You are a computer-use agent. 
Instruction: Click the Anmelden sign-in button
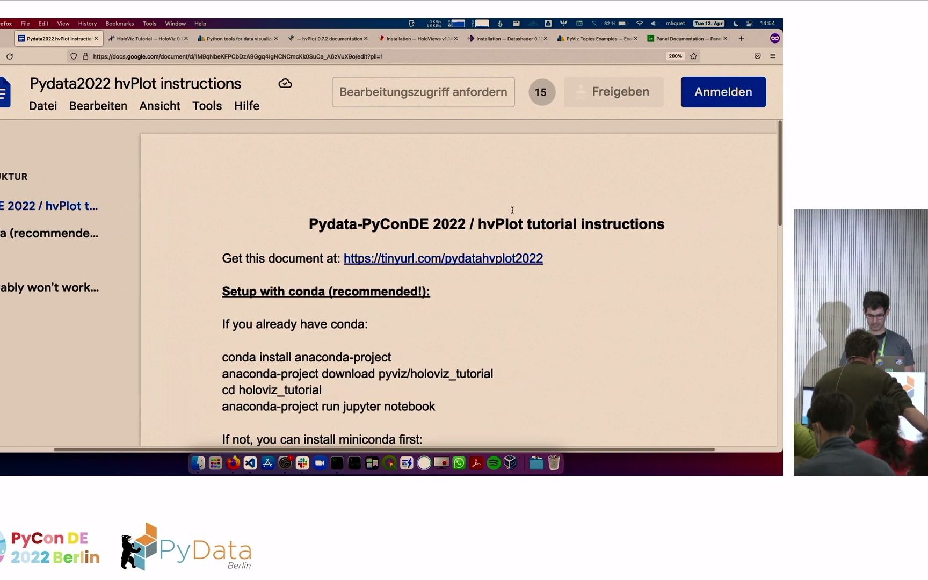[723, 92]
